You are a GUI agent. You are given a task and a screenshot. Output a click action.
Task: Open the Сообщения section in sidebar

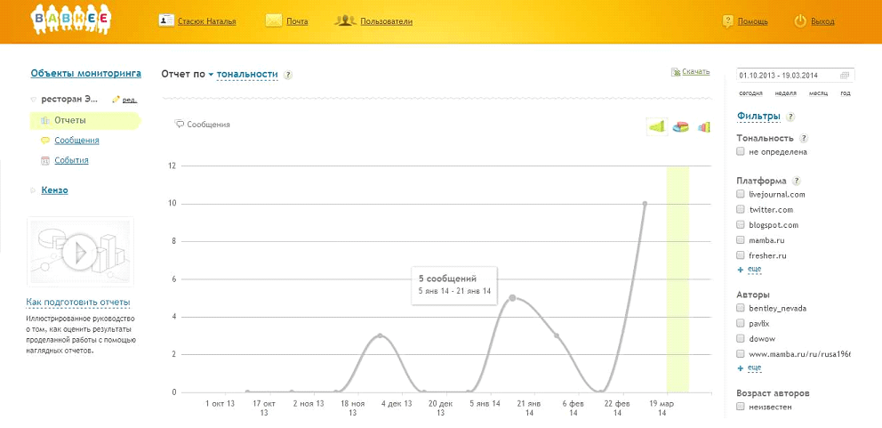[x=76, y=141]
